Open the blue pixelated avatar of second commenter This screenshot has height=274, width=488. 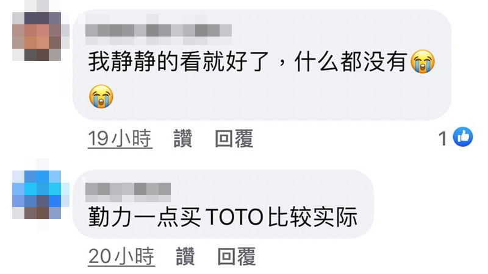tap(37, 195)
